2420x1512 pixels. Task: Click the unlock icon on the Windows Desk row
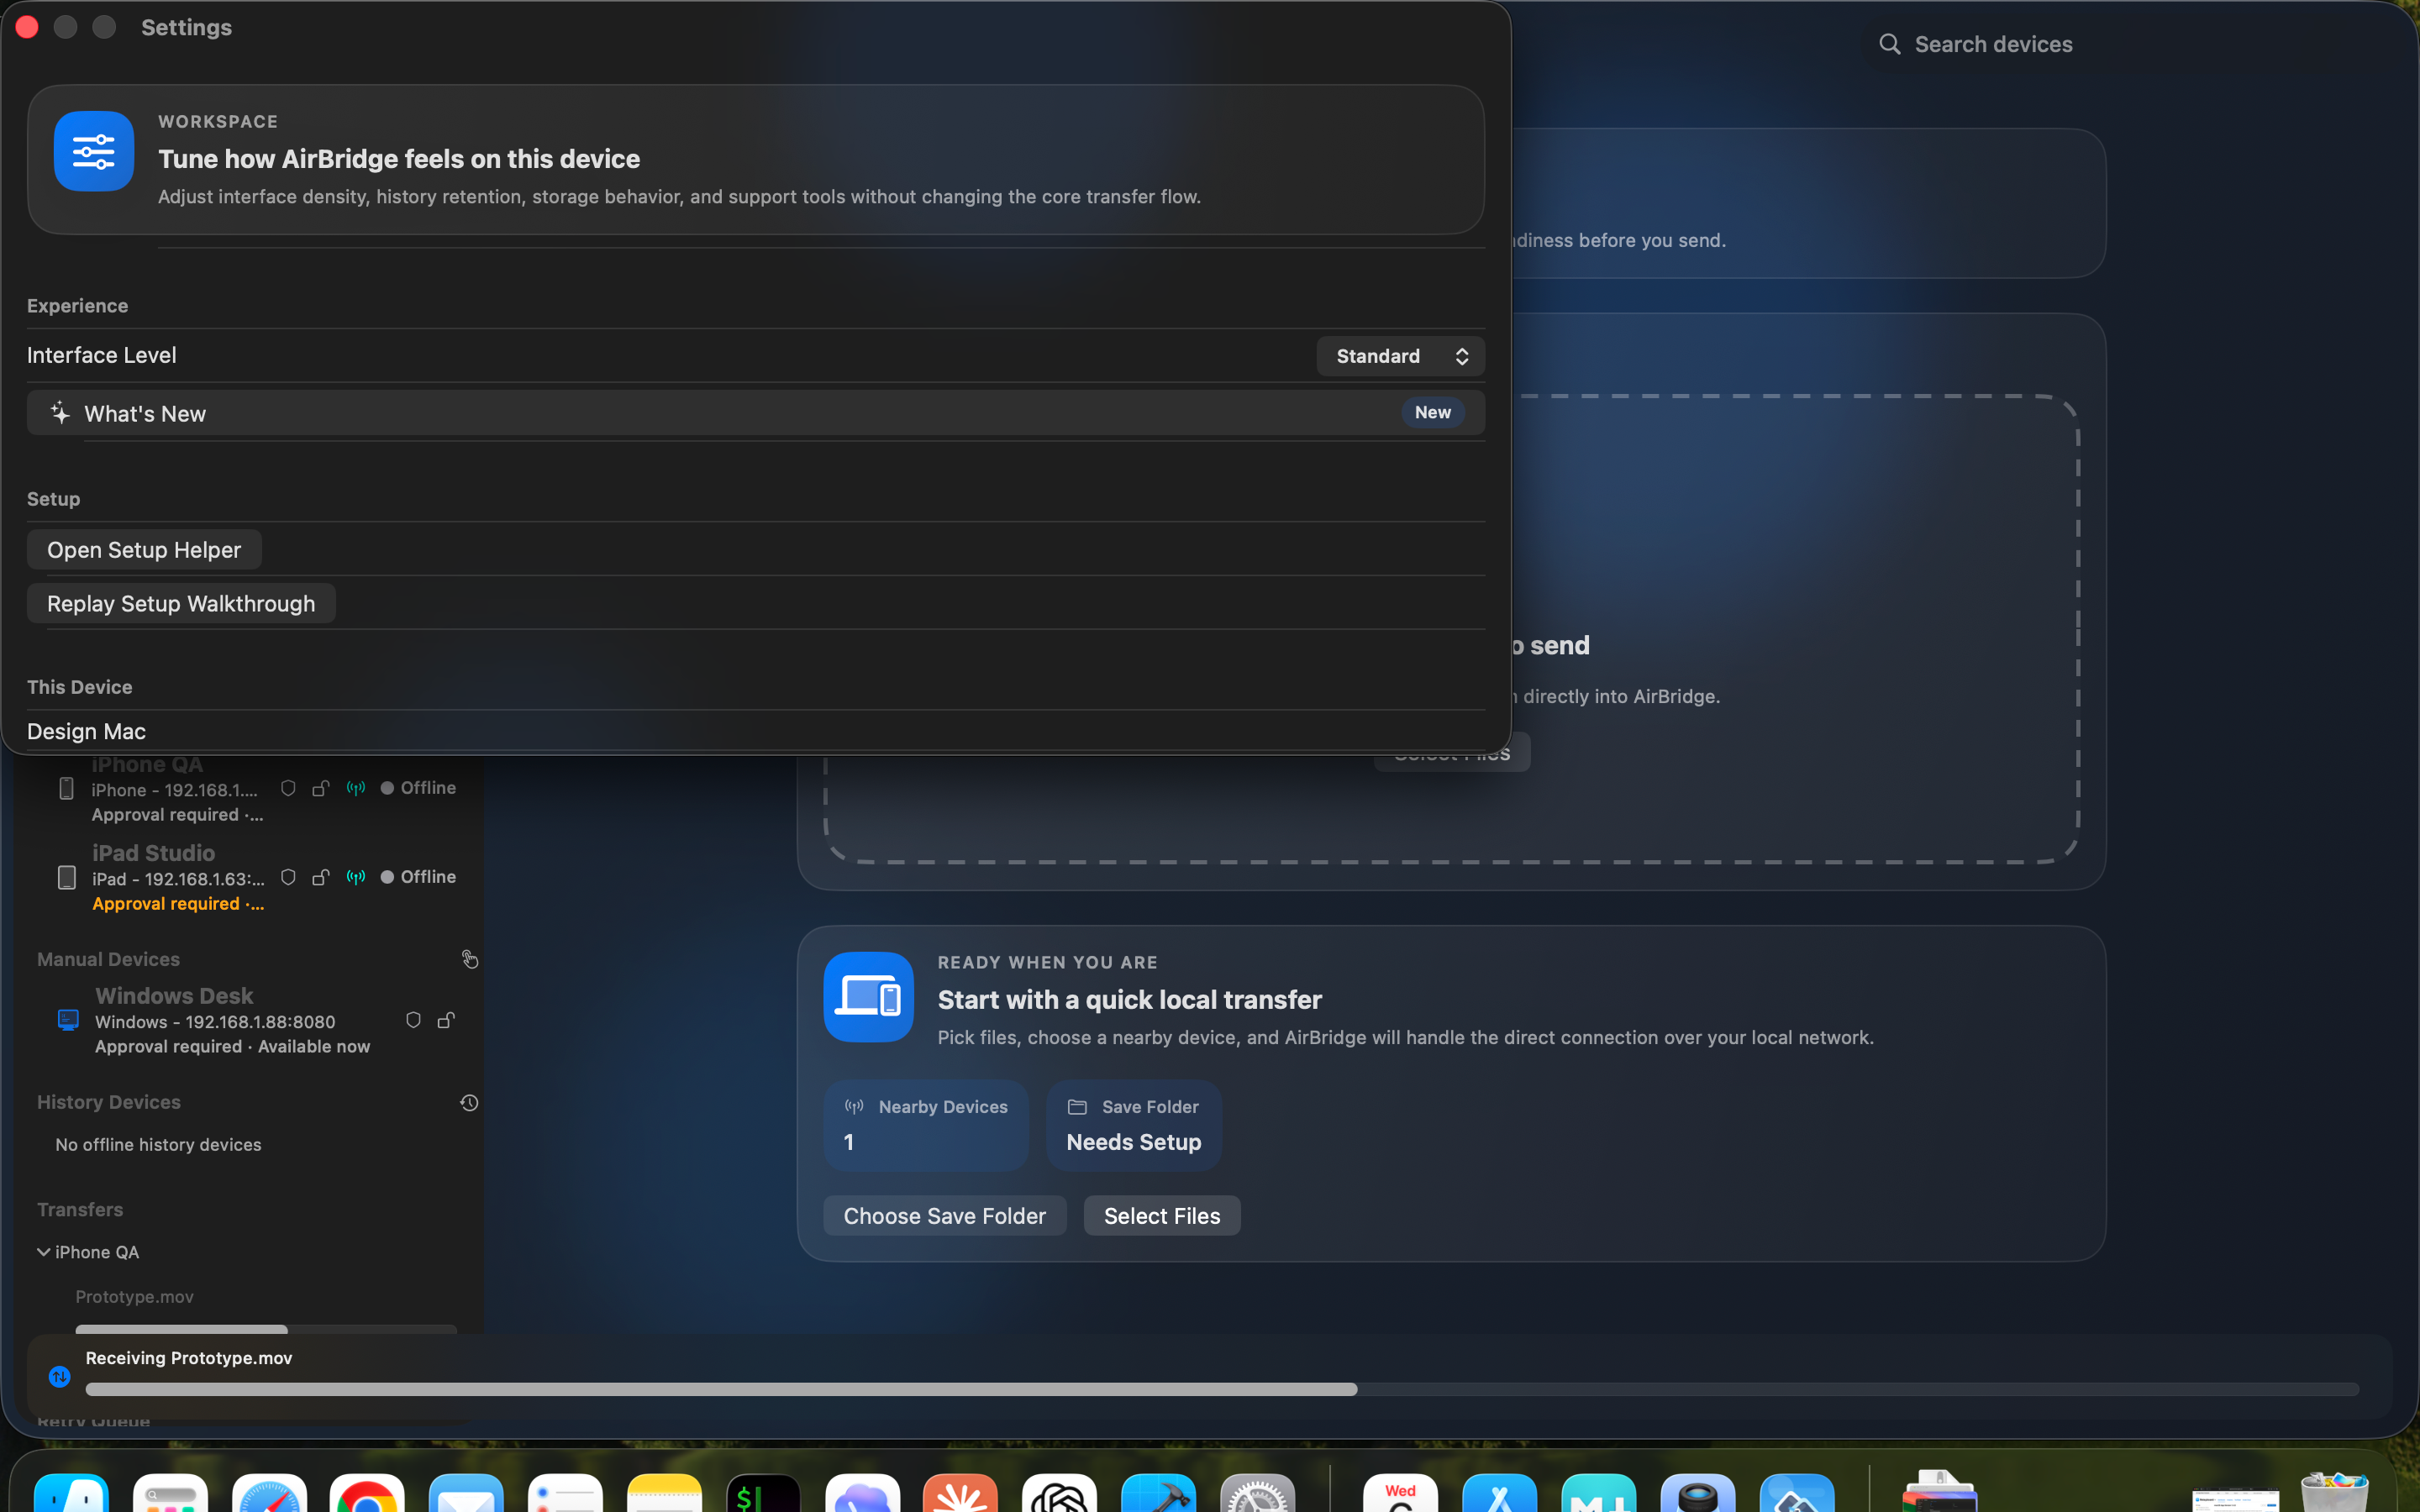(x=446, y=1020)
